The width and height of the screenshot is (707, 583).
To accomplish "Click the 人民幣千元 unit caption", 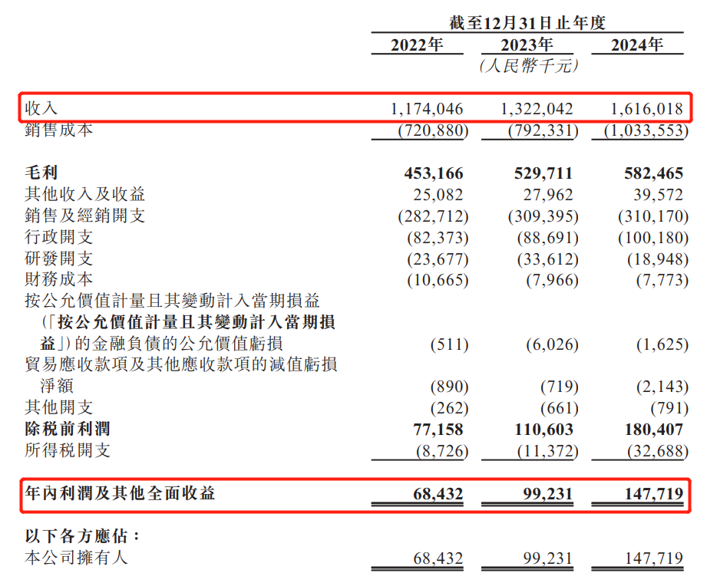I will point(527,66).
